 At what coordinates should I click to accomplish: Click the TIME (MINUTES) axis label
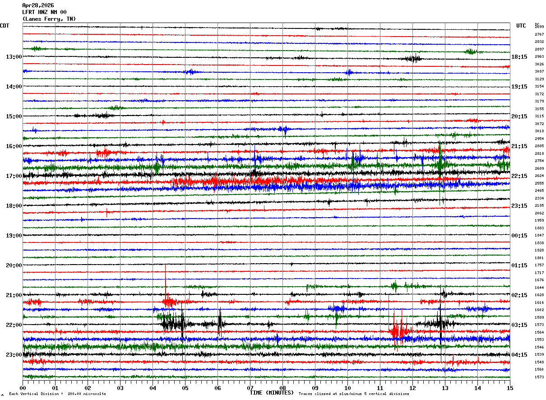click(272, 393)
